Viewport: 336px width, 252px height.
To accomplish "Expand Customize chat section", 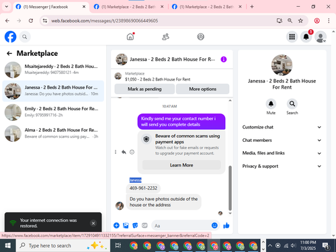I will click(282, 127).
